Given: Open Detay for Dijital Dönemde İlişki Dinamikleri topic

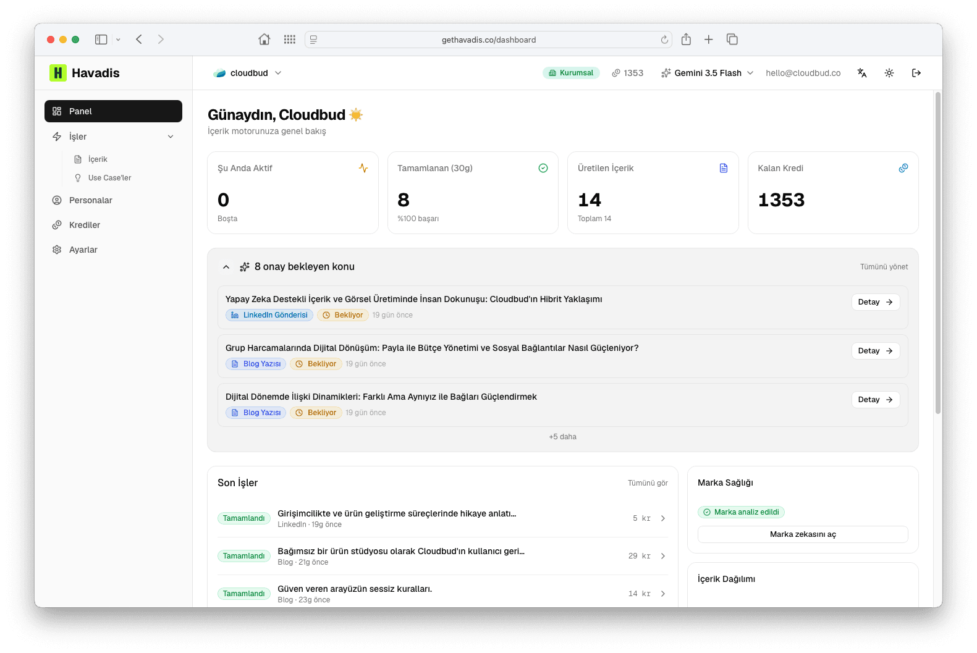Looking at the screenshot, I should 876,400.
